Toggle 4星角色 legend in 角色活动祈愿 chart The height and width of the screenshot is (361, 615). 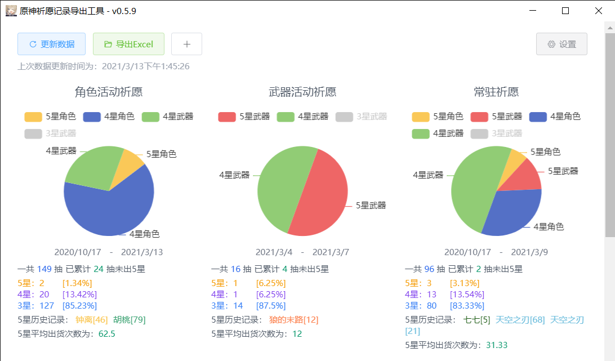pyautogui.click(x=109, y=117)
